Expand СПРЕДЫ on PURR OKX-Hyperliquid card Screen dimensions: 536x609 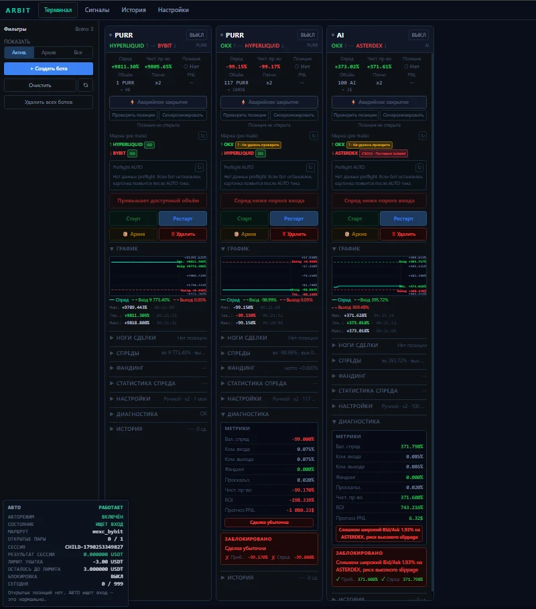pyautogui.click(x=269, y=353)
